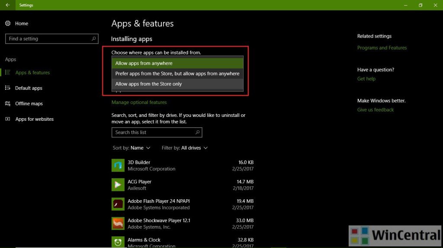This screenshot has width=443, height=248.
Task: Click the 14.7 MB size value
Action: pos(245,182)
